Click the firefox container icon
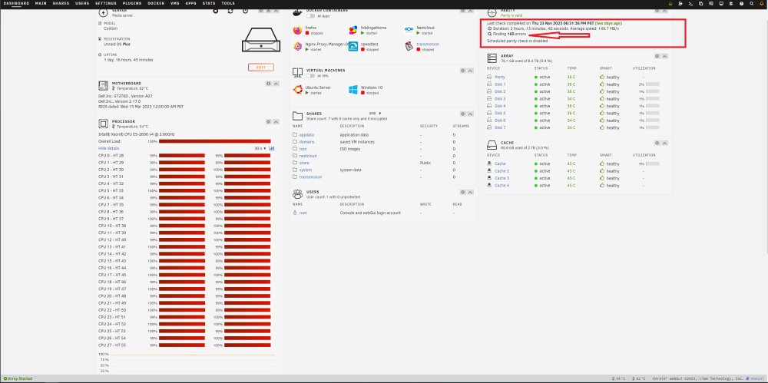This screenshot has height=383, width=768. click(x=297, y=31)
